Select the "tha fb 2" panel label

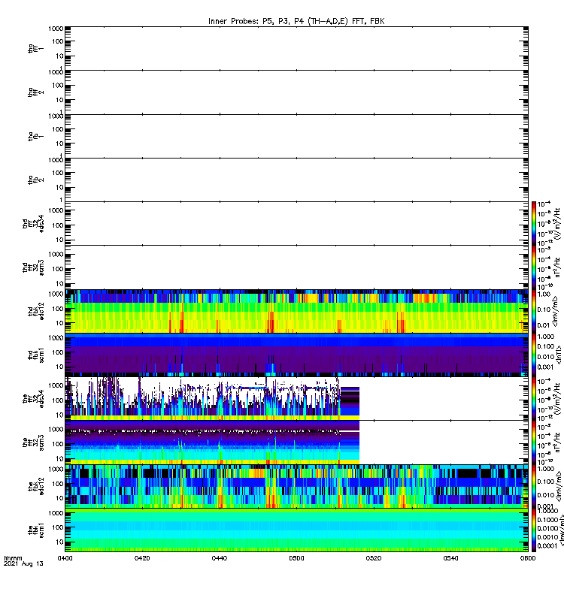(35, 180)
